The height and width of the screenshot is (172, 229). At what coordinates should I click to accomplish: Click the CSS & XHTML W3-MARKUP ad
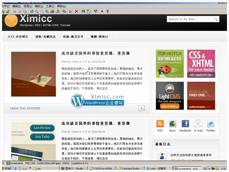pos(201,64)
